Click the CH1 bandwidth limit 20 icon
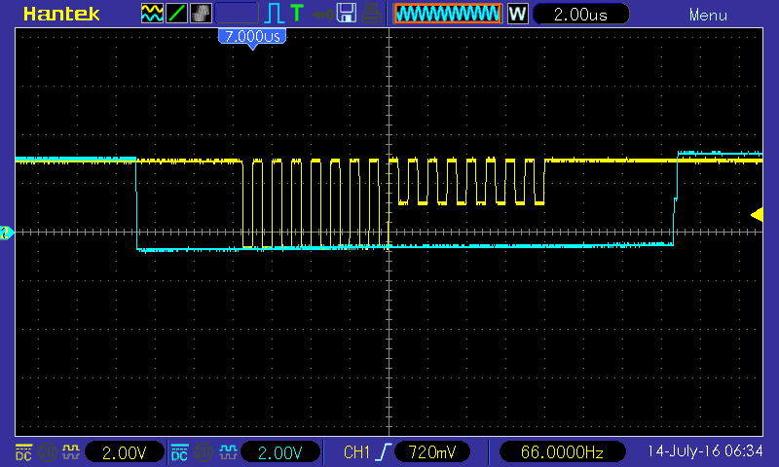 pyautogui.click(x=48, y=452)
